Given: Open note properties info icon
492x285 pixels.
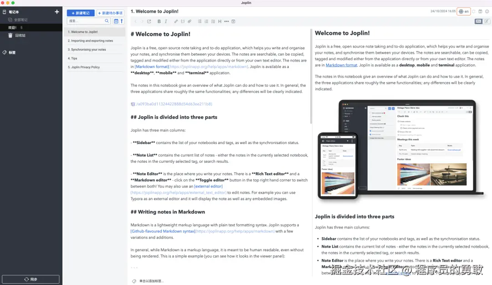Looking at the screenshot, I should click(x=487, y=11).
